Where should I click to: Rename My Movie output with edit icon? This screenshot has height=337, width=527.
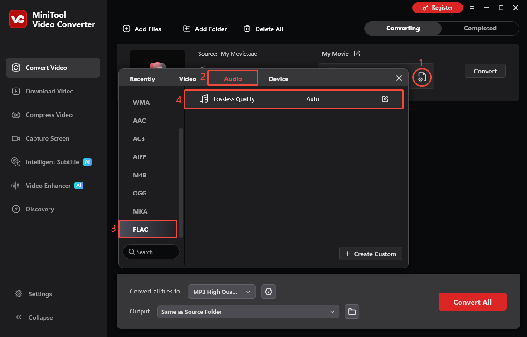point(357,54)
